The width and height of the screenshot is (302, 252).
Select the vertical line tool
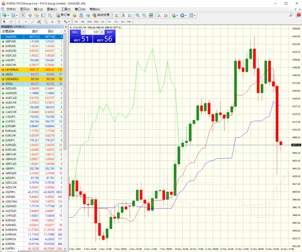(19, 22)
